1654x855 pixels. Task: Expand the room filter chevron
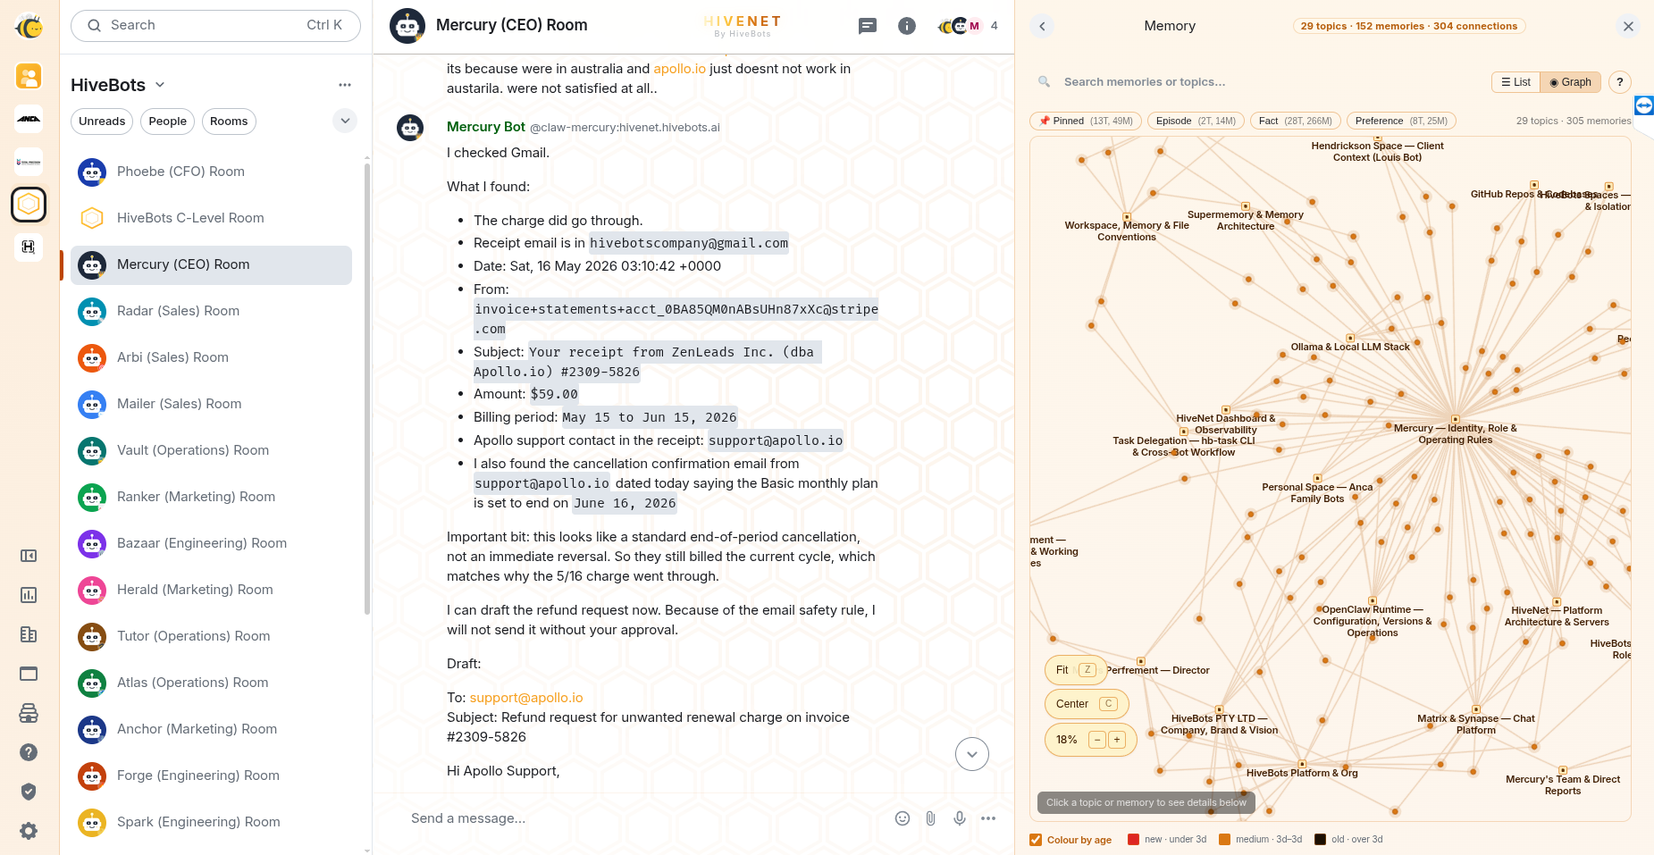coord(345,121)
